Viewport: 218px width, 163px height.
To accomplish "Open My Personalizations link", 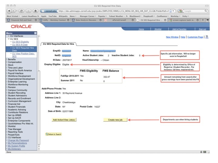I will point(17,143).
